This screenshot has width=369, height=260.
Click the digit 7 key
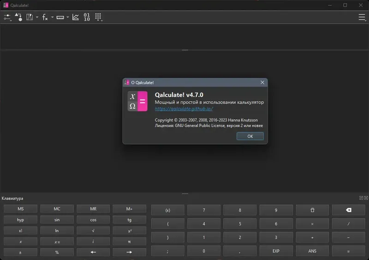[x=204, y=210]
